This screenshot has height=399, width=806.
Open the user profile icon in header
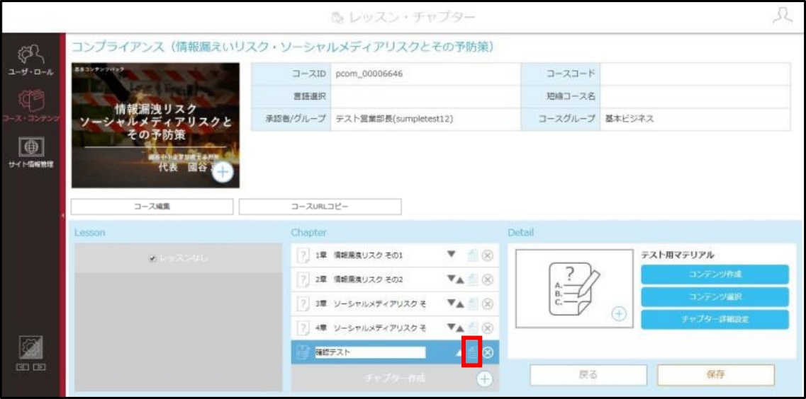coord(783,16)
